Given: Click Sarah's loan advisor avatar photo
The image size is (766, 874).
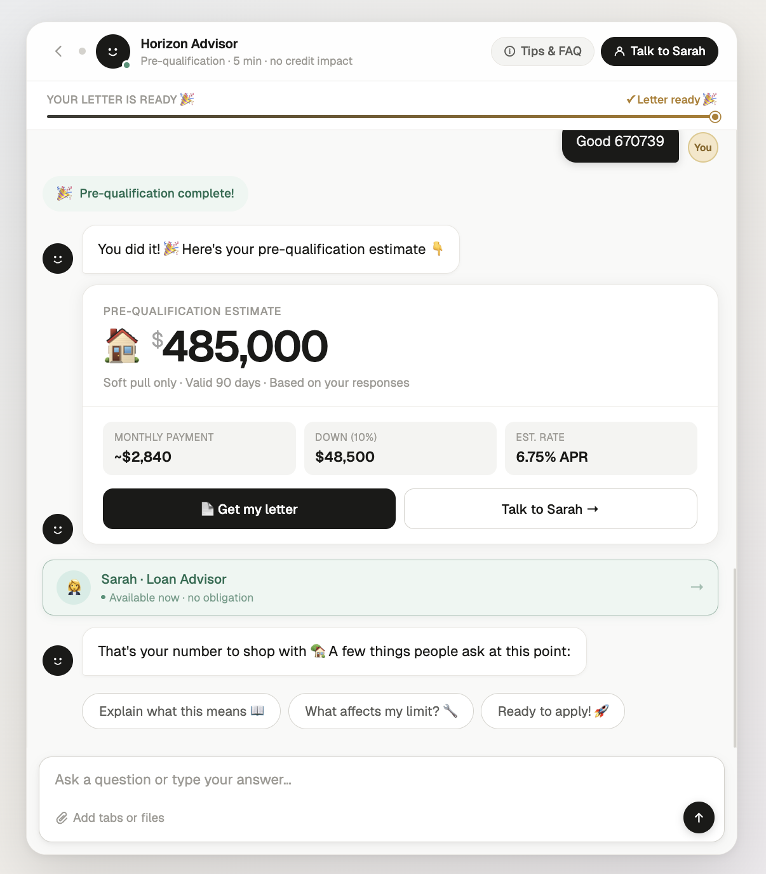Looking at the screenshot, I should [x=74, y=587].
